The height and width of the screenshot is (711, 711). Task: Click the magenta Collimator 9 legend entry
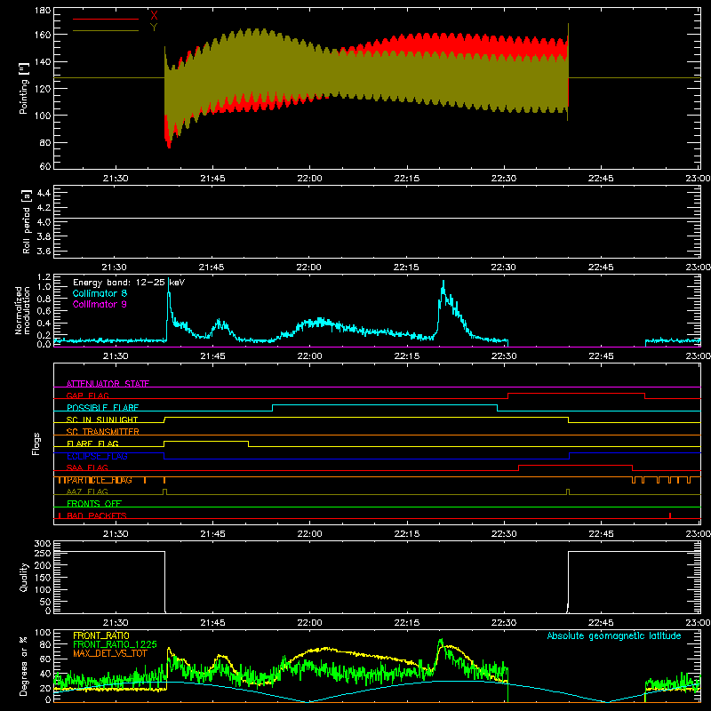(x=100, y=304)
